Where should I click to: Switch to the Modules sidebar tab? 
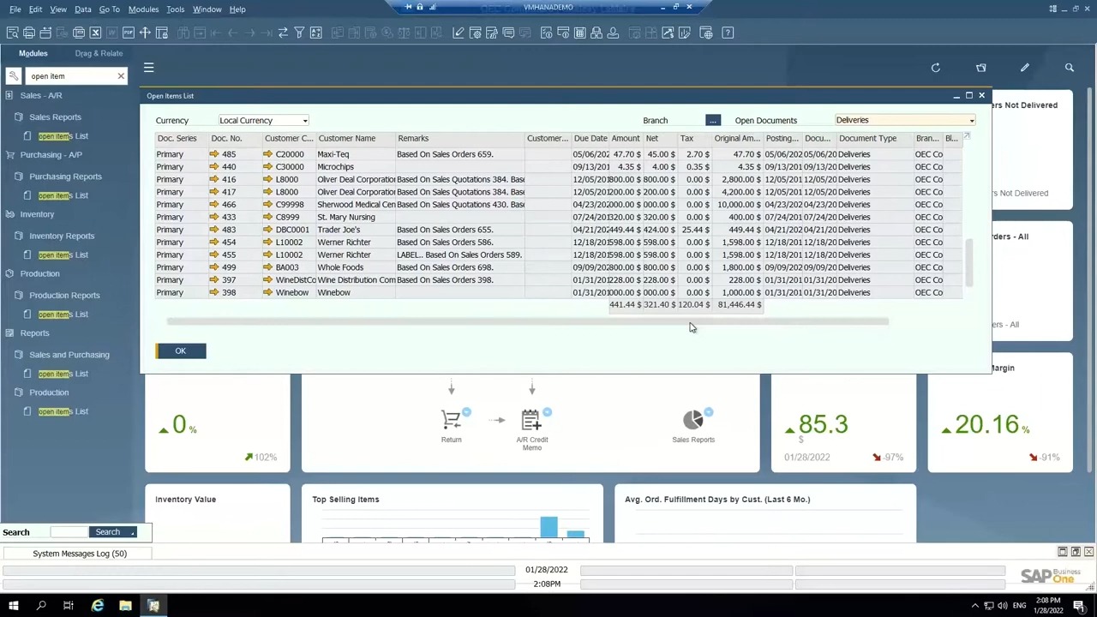pos(33,53)
